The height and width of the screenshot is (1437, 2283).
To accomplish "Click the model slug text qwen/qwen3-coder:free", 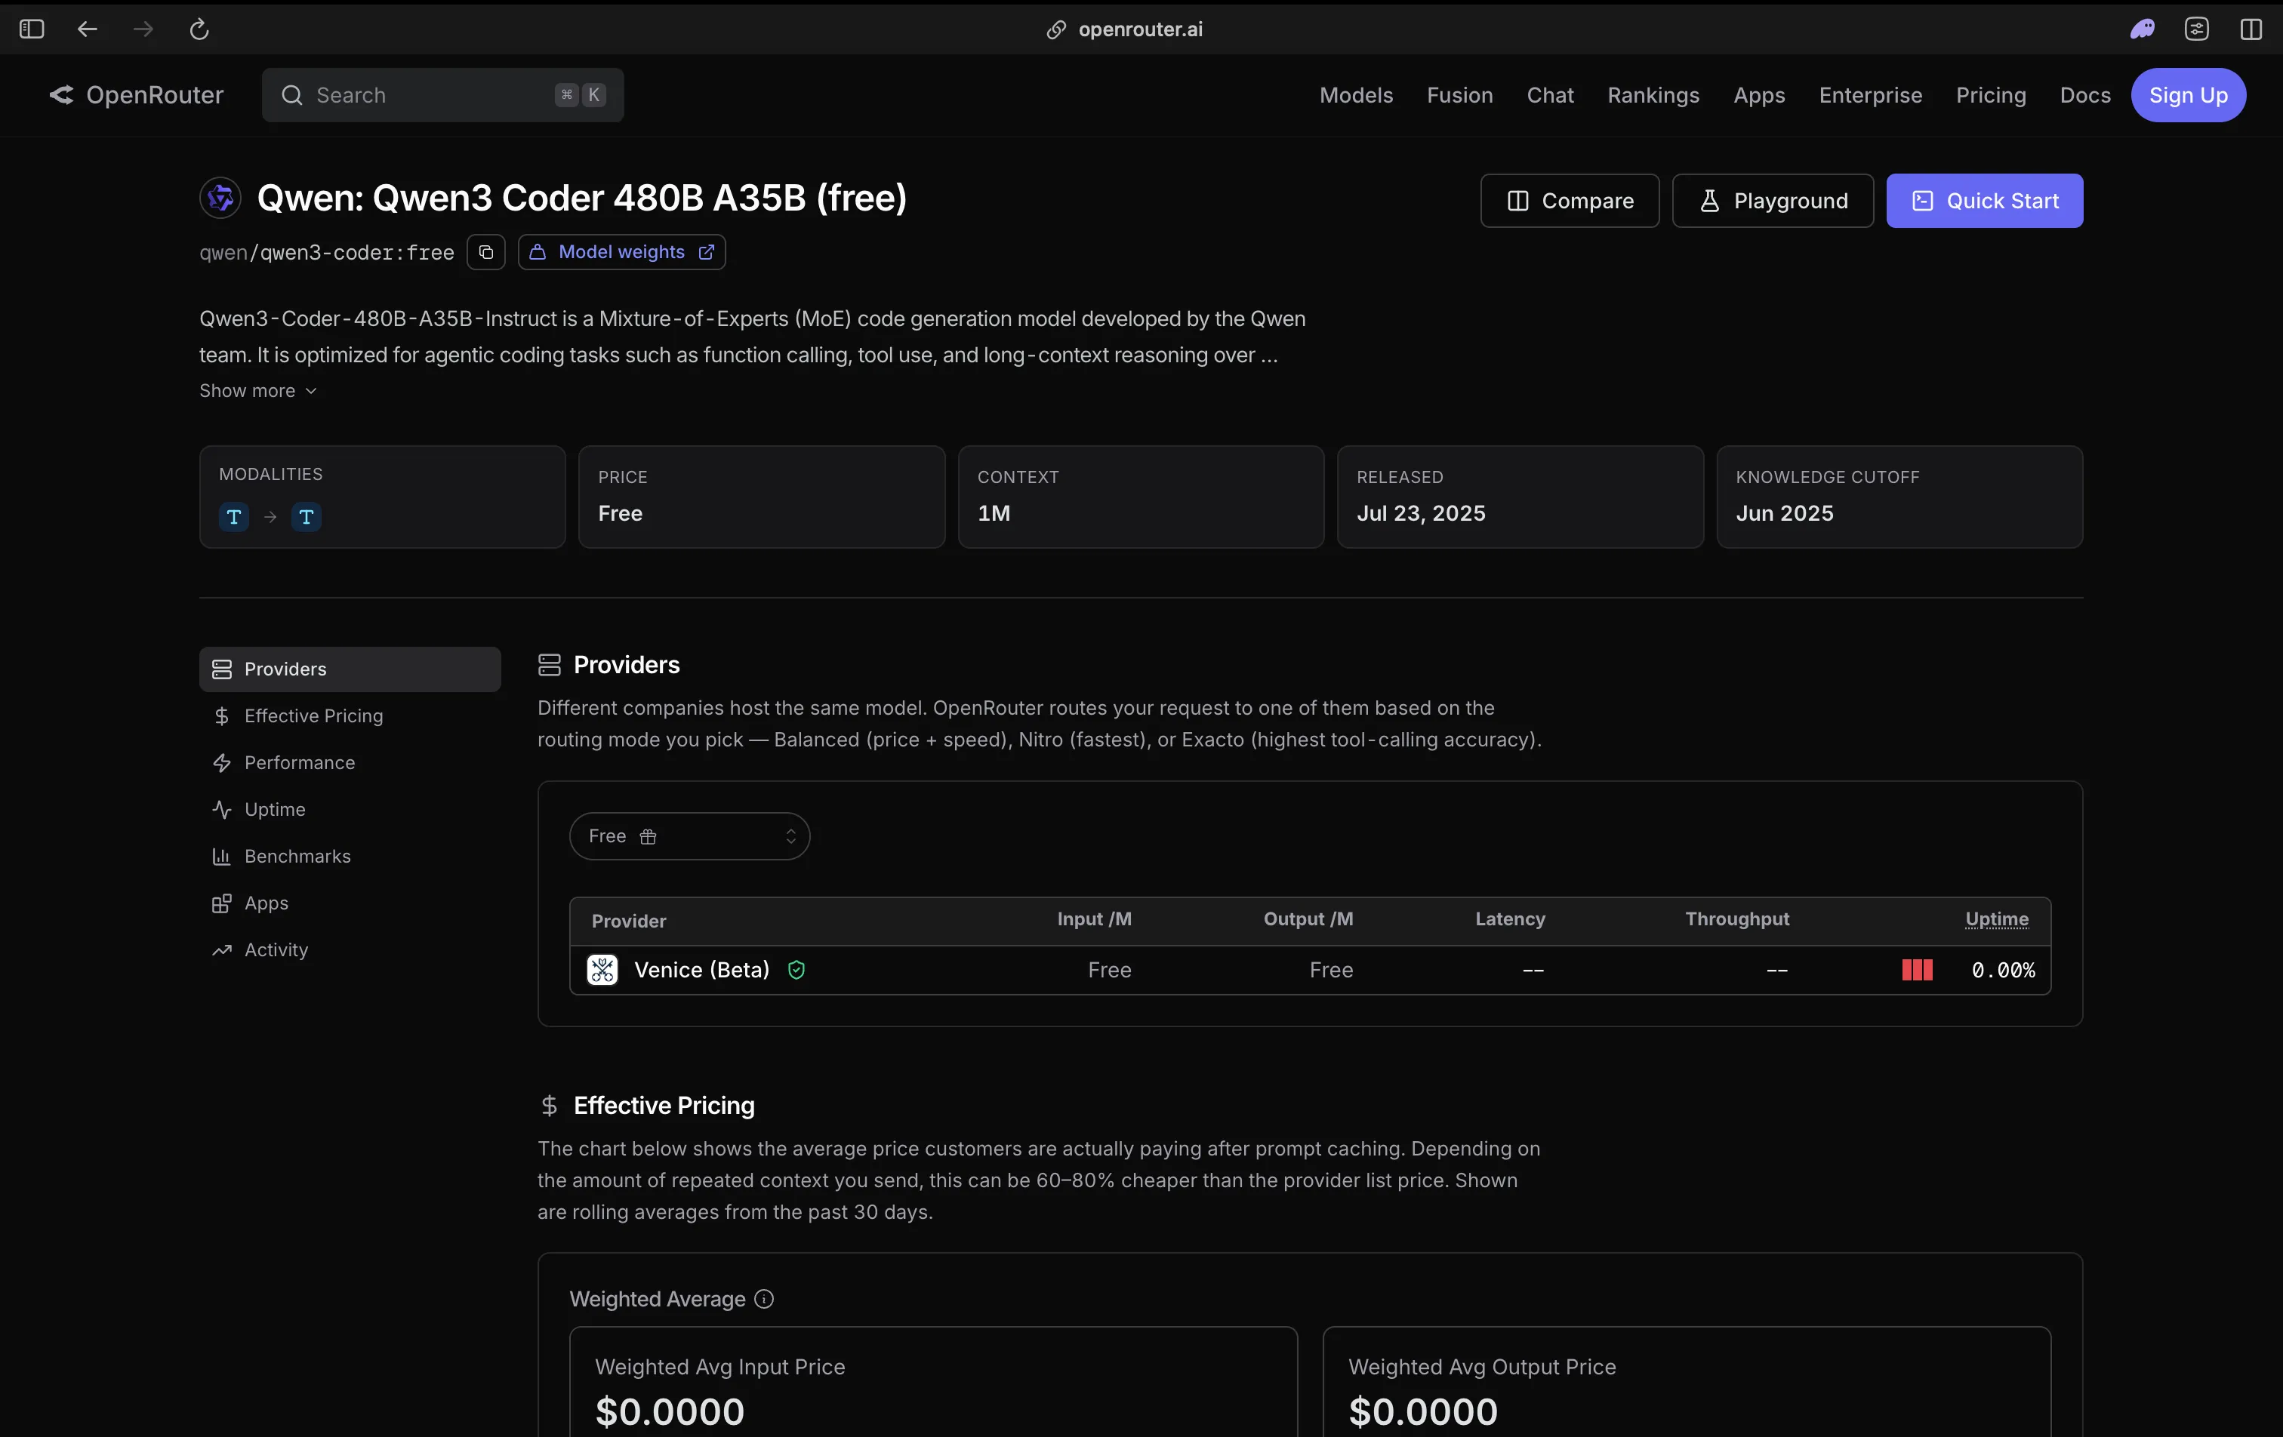I will [326, 252].
